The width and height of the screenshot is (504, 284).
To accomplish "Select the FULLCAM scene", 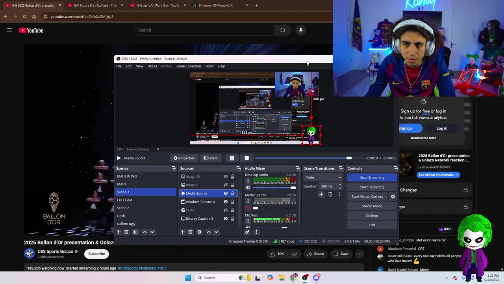I will [146, 200].
